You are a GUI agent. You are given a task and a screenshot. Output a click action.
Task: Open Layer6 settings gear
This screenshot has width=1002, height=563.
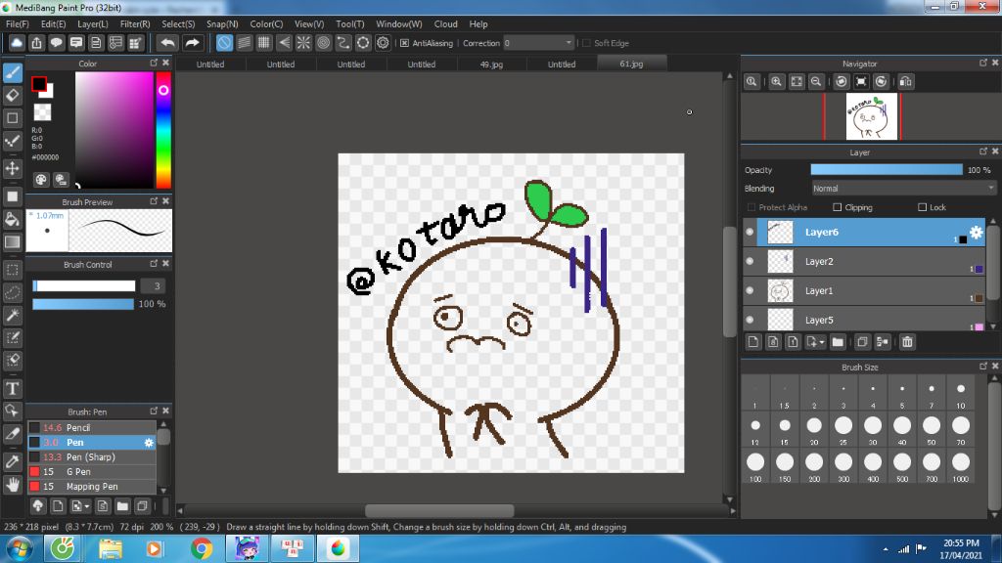click(976, 233)
